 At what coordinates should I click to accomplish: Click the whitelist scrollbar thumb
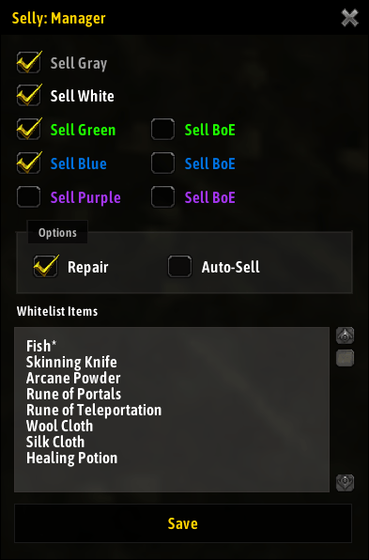point(346,358)
